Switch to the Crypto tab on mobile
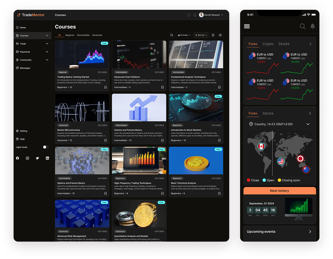The width and height of the screenshot is (333, 259). click(x=268, y=44)
